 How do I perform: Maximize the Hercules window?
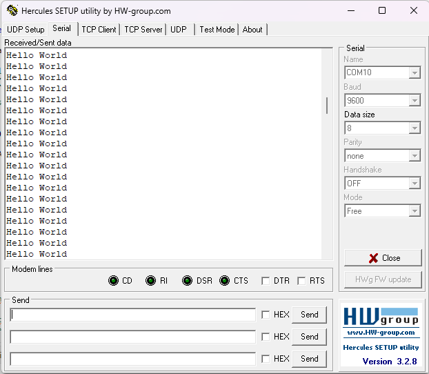382,10
